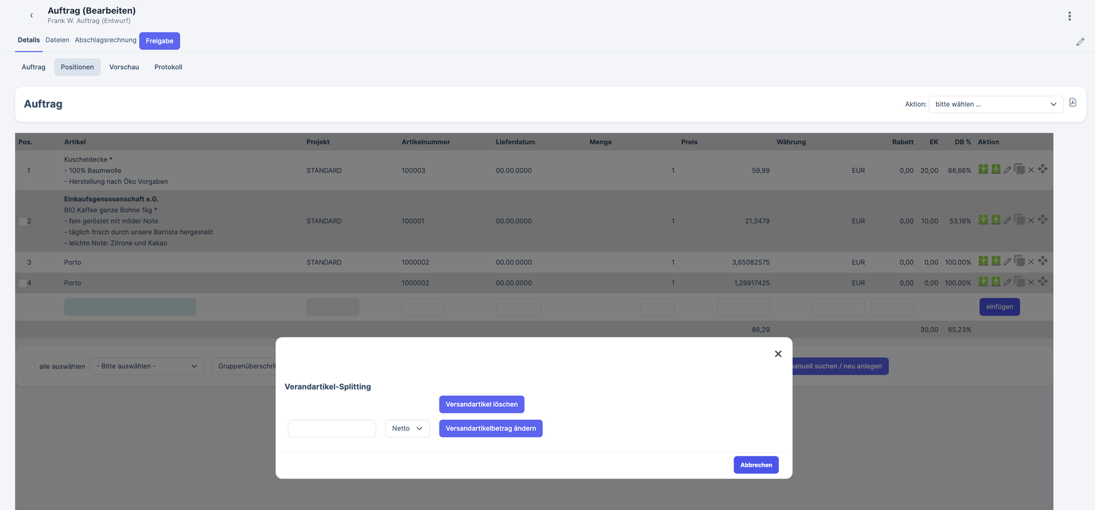Image resolution: width=1095 pixels, height=510 pixels.
Task: Open the '- Bitte auswählen -' dropdown
Action: click(147, 366)
